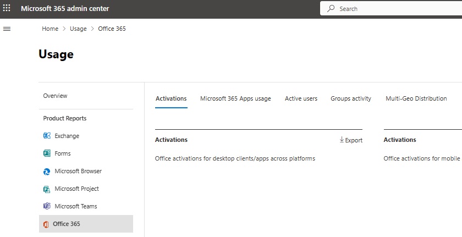
Task: Export the desktop Activations report
Action: pos(351,140)
